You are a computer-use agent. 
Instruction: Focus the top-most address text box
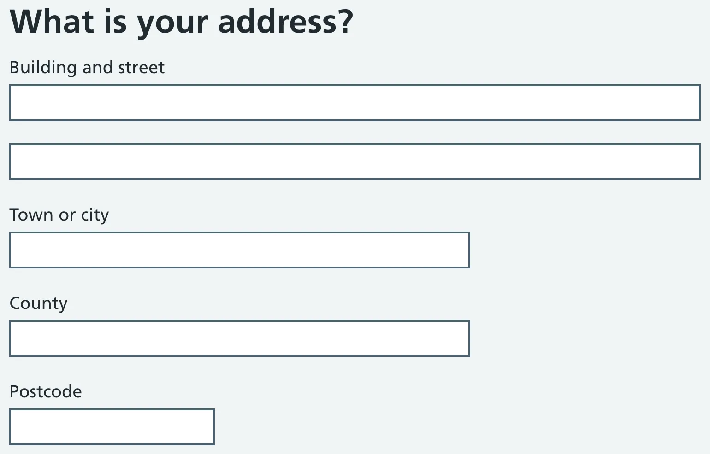tap(355, 103)
